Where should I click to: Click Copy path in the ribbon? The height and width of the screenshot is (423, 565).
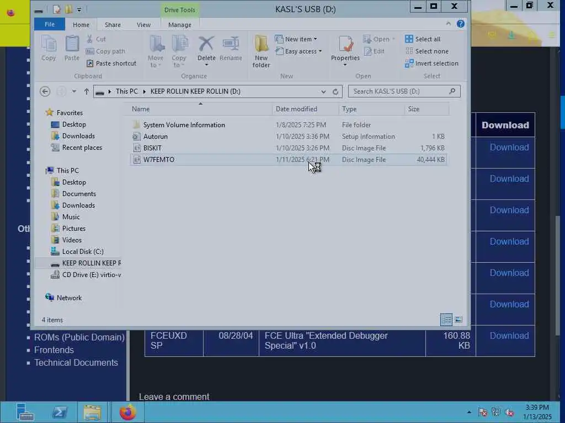click(x=105, y=51)
